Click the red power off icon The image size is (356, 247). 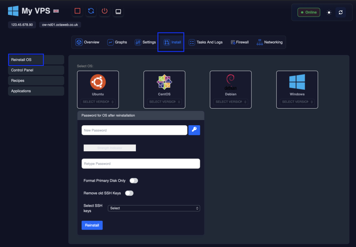point(105,11)
